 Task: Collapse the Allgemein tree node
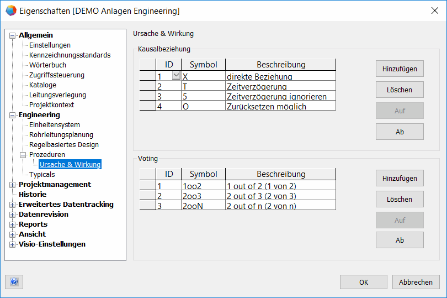pos(13,35)
